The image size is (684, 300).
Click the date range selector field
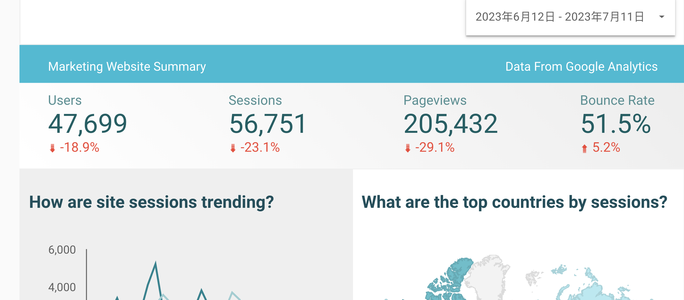pos(570,17)
